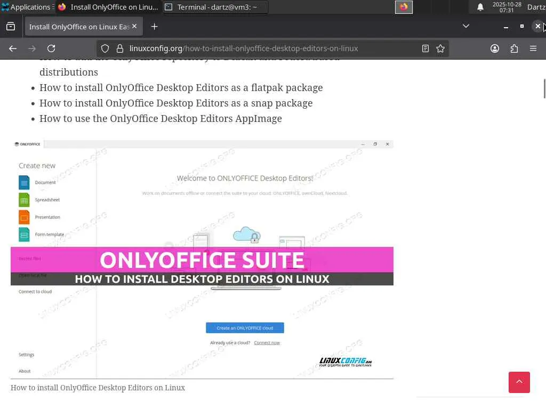Open the Firefox account icon
Viewport: 546px width, 409px height.
point(495,48)
